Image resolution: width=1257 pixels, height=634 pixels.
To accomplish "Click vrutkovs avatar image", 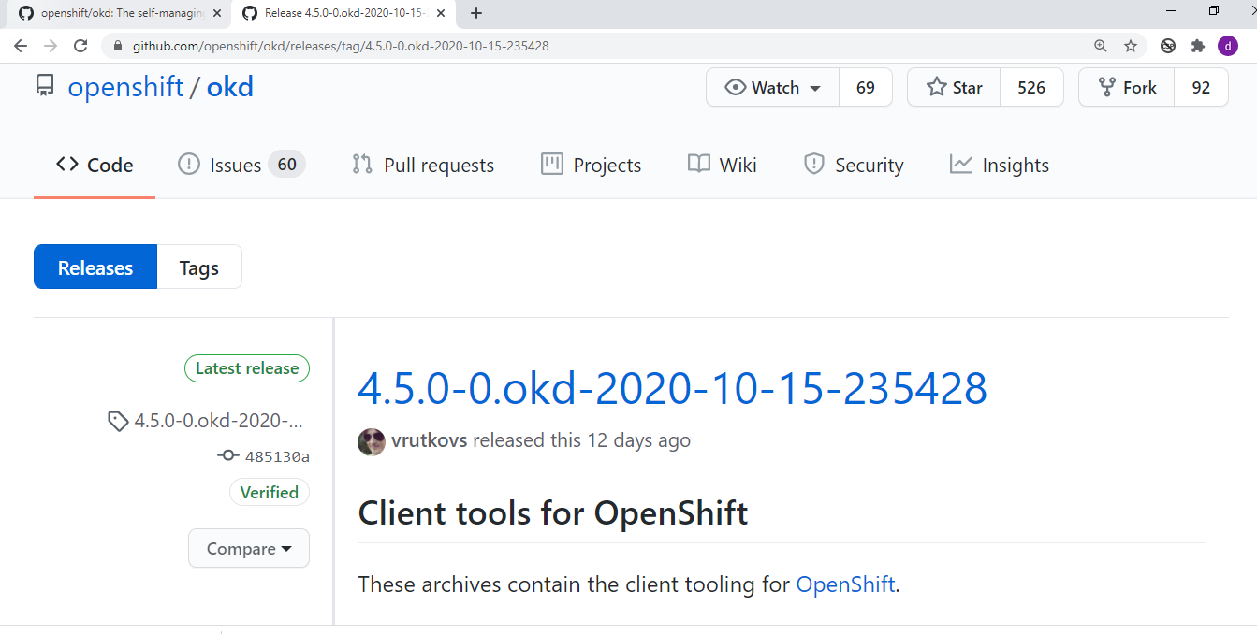I will pos(372,441).
